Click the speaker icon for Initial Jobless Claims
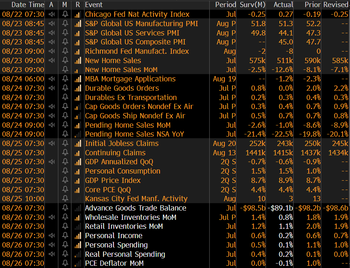350x268 pixels. tap(51, 144)
